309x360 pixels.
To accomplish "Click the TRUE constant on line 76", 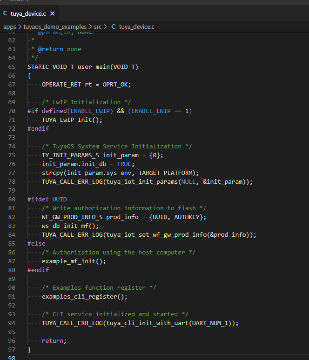I will coord(124,164).
